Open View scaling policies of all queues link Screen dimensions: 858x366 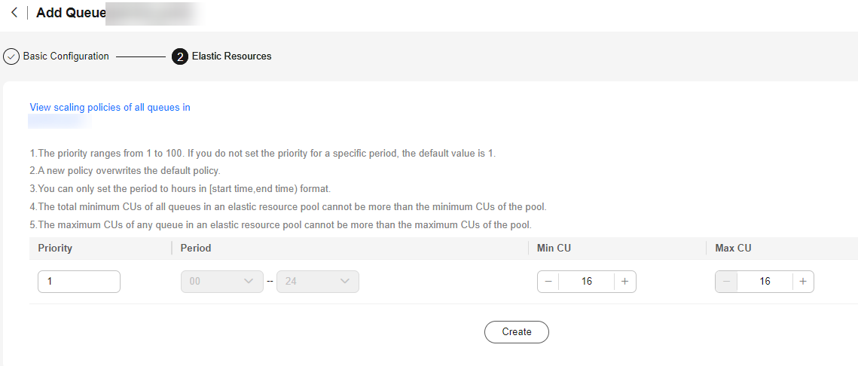110,107
